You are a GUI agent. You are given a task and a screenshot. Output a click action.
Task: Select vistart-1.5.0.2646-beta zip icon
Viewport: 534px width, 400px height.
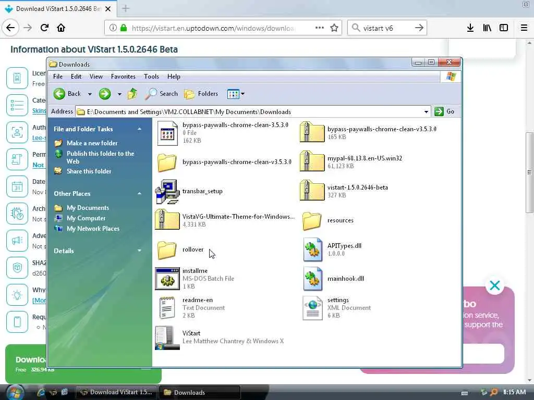tap(312, 191)
